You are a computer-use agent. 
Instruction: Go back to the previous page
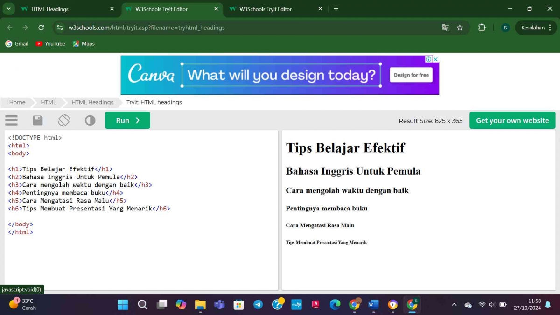click(x=10, y=28)
